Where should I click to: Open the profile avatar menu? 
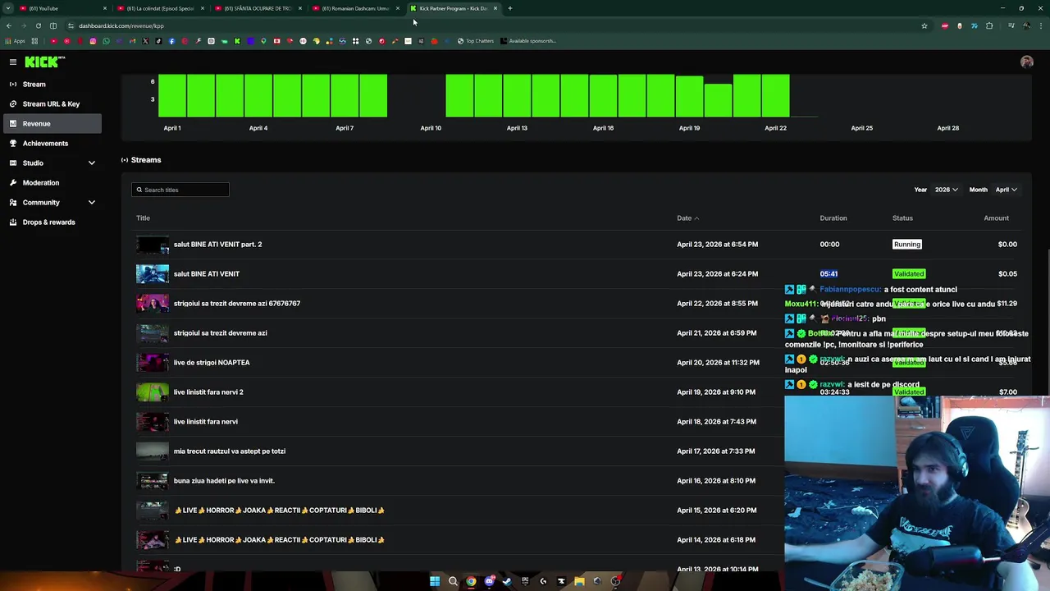tap(1026, 62)
